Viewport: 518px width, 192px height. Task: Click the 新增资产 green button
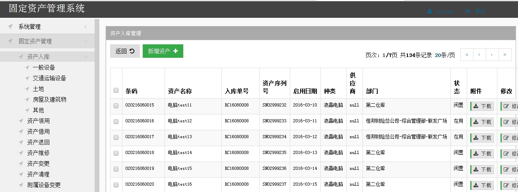pos(163,51)
